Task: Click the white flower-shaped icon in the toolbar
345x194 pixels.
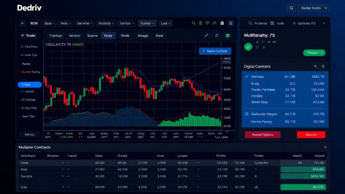Action: (x=222, y=23)
